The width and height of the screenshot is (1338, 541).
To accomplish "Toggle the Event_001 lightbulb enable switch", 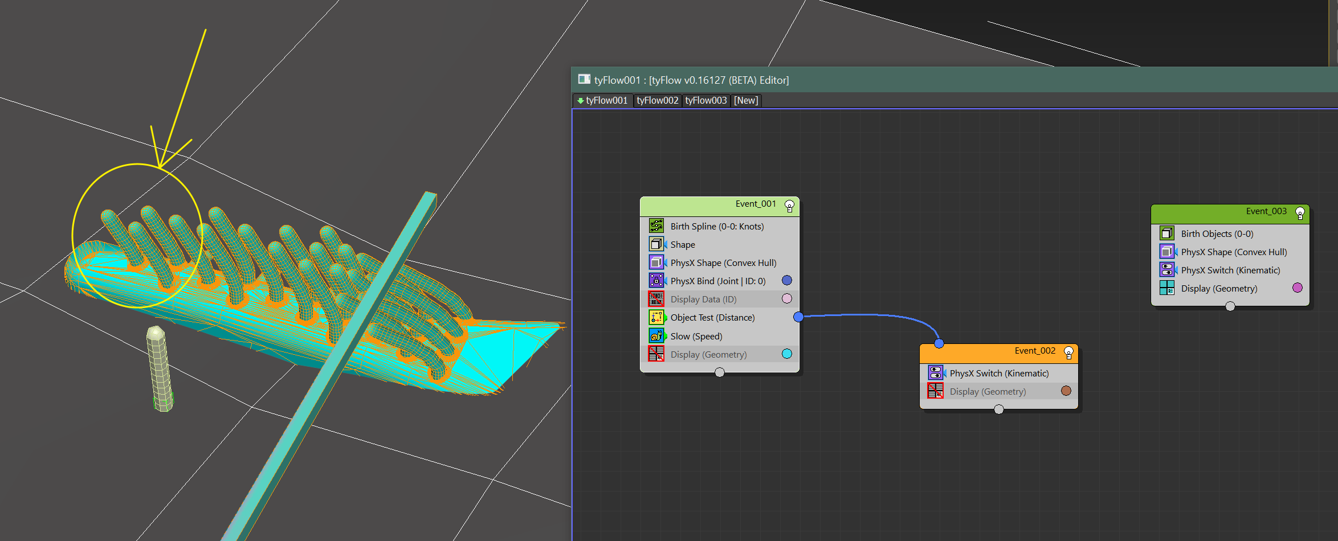I will pos(789,206).
